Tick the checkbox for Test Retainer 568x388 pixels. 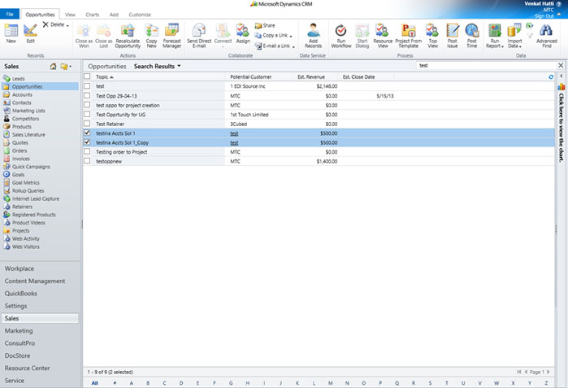pyautogui.click(x=88, y=124)
